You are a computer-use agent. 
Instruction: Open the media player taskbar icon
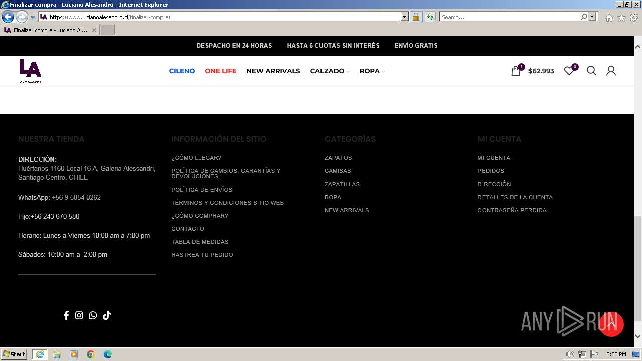pos(74,354)
